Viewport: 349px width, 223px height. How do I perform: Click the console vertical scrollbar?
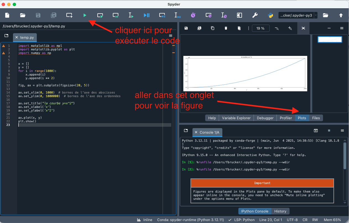[345, 156]
